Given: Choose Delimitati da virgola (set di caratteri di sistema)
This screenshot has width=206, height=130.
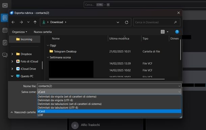Looking at the screenshot, I should point(109,97).
